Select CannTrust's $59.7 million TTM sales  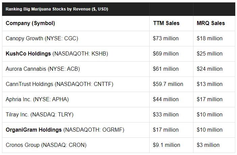168,84
